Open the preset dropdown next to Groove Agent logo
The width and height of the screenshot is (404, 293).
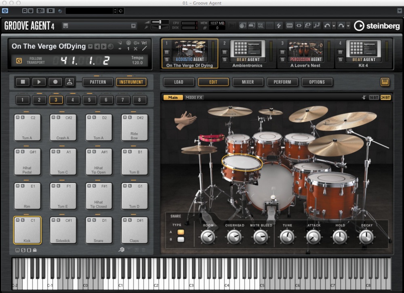133,25
